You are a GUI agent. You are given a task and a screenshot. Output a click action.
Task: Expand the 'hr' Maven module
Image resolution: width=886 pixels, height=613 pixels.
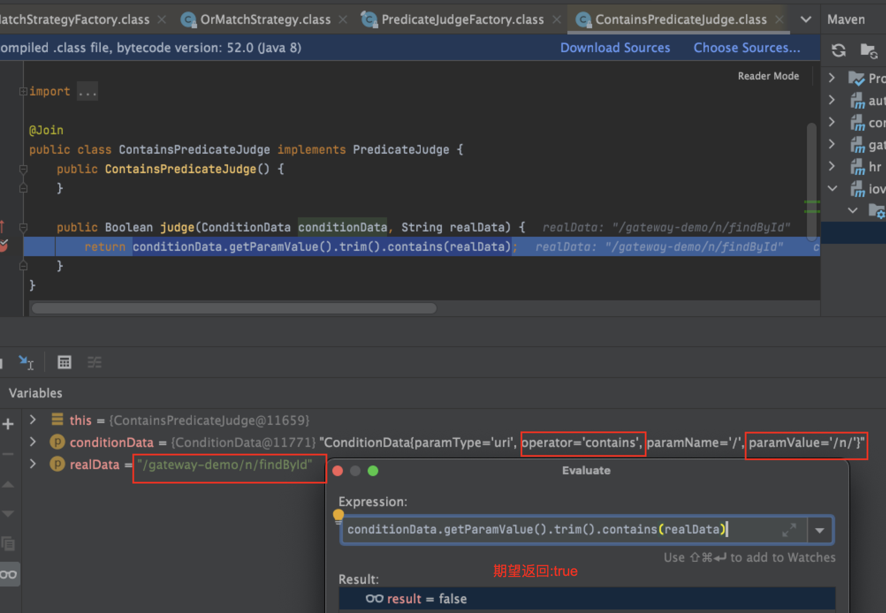point(832,166)
